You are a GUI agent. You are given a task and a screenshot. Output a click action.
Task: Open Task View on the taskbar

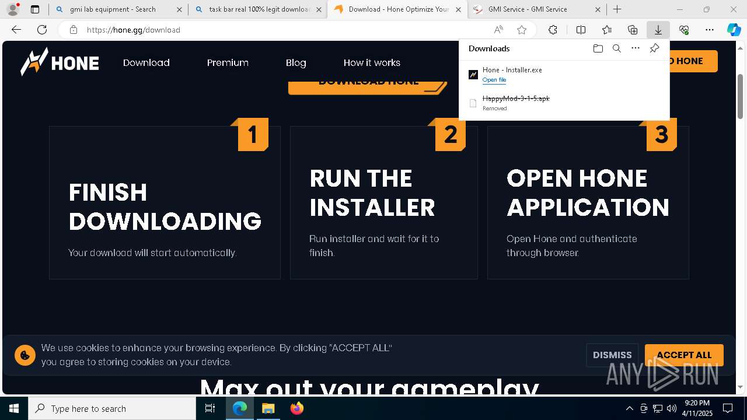point(210,408)
